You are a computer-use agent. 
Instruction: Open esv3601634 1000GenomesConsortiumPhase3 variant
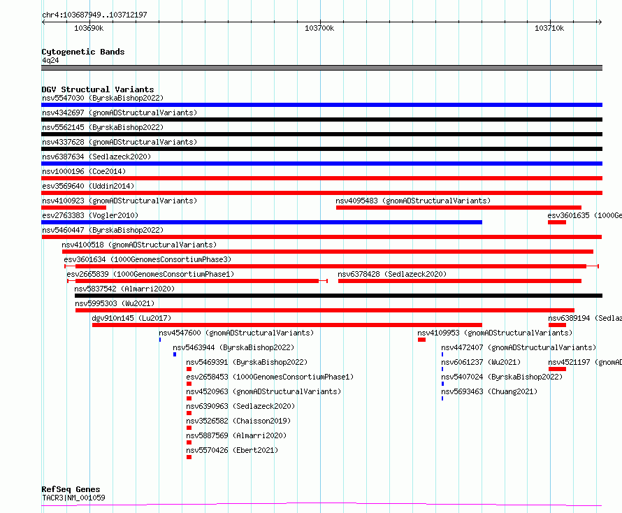click(x=147, y=259)
